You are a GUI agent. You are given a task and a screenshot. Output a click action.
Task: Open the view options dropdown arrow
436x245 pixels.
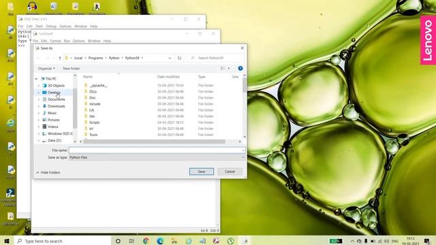[229, 68]
